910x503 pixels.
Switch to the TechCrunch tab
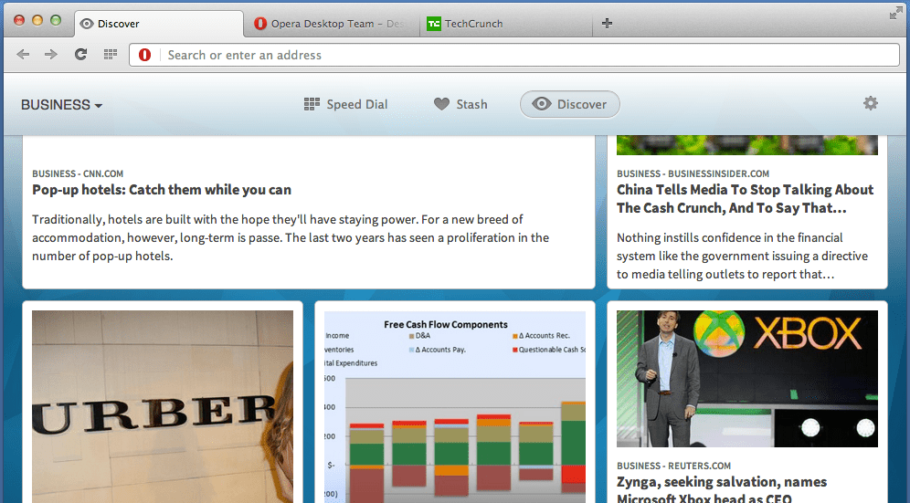coord(505,24)
